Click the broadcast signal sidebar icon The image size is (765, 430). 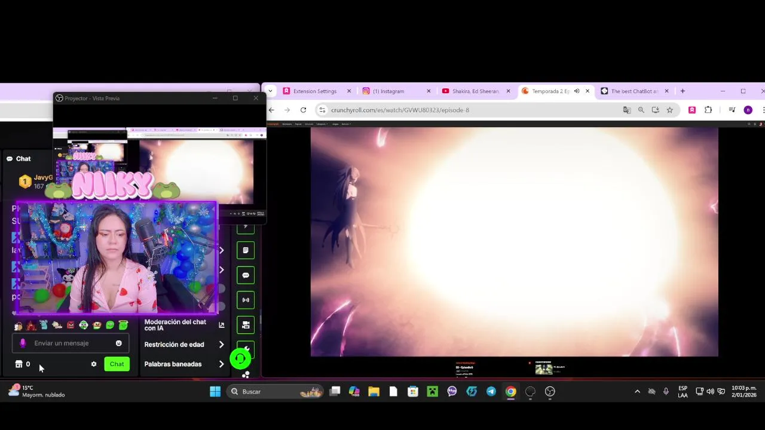point(246,300)
